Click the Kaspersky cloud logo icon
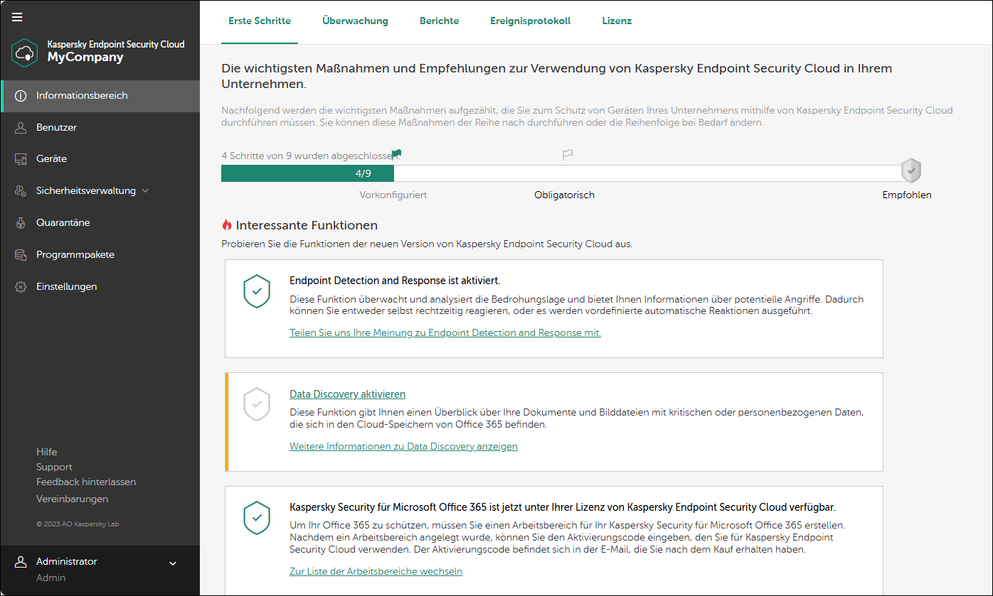Screen dimensions: 993x596 25,53
